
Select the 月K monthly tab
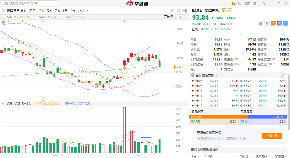tap(57, 11)
